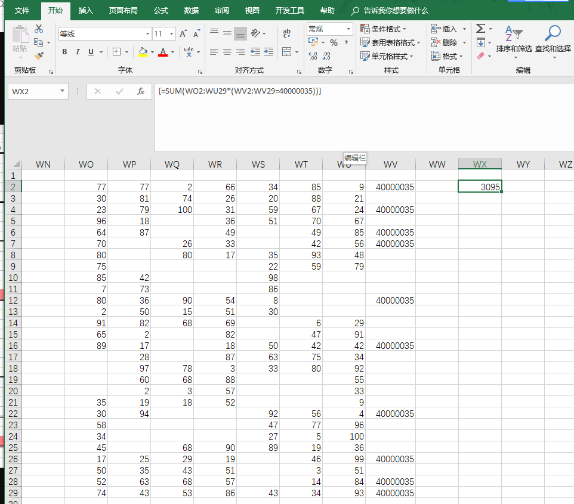The image size is (574, 504).
Task: Switch to the 公式 tab
Action: point(161,11)
